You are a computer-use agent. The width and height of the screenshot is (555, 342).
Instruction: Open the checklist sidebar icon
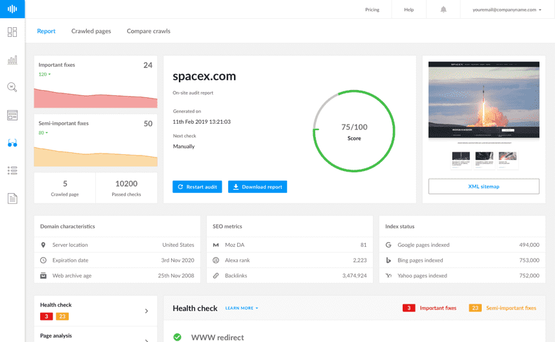(x=12, y=170)
